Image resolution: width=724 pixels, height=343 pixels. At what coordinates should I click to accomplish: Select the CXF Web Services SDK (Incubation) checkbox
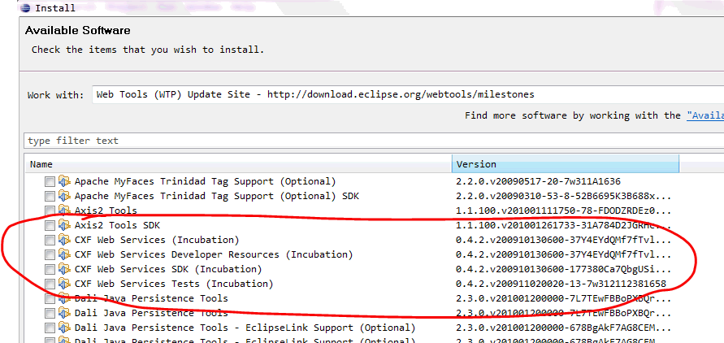tap(50, 270)
